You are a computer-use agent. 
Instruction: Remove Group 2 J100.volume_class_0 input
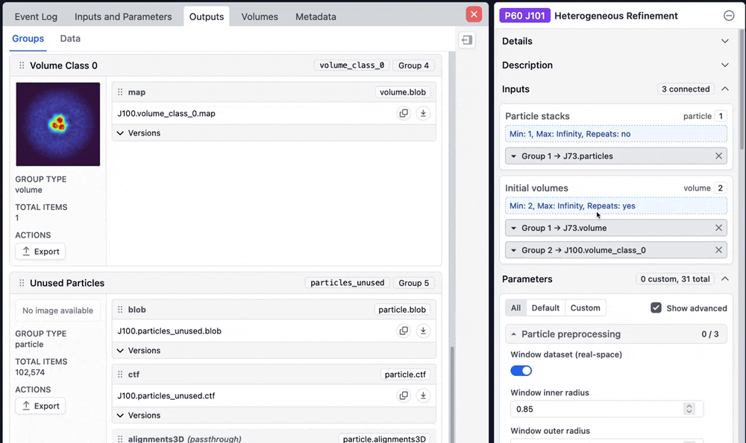tap(718, 250)
